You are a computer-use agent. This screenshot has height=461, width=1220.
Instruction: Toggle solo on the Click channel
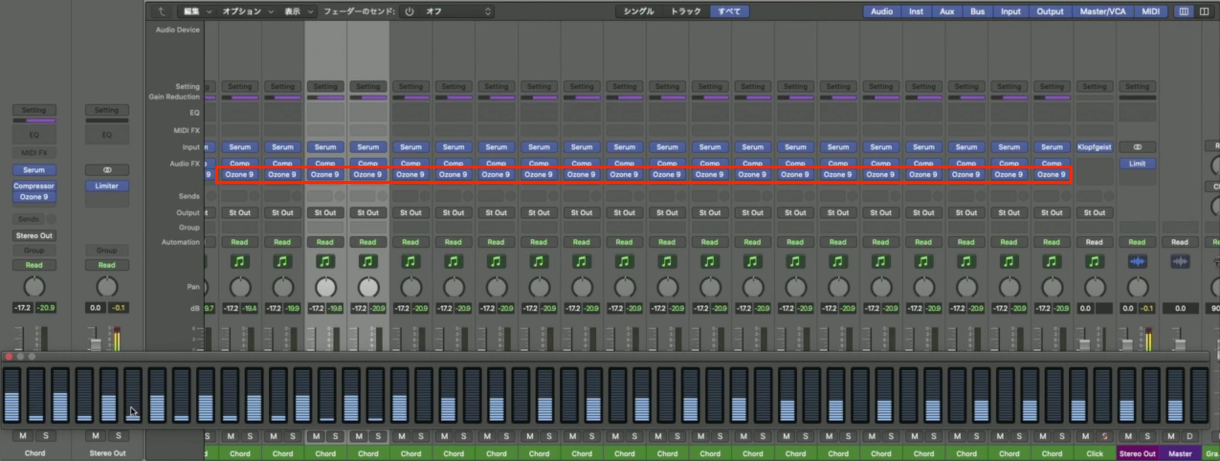(1105, 436)
